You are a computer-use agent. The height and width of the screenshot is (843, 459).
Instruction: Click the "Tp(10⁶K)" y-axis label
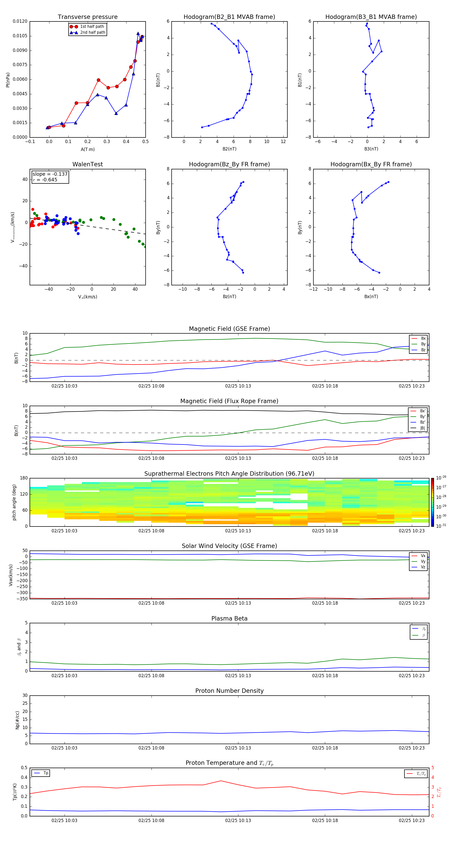[x=15, y=792]
